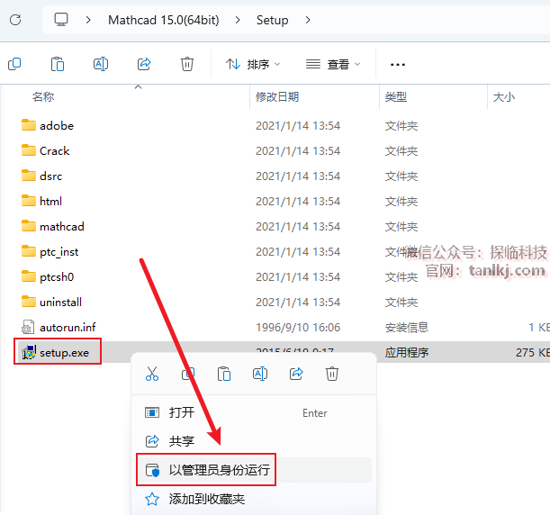The height and width of the screenshot is (515, 550).
Task: Click the 1996/9/10 16:06 date cell
Action: tap(298, 328)
